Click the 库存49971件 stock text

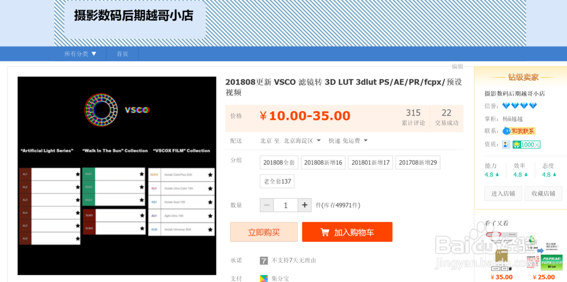tap(338, 206)
